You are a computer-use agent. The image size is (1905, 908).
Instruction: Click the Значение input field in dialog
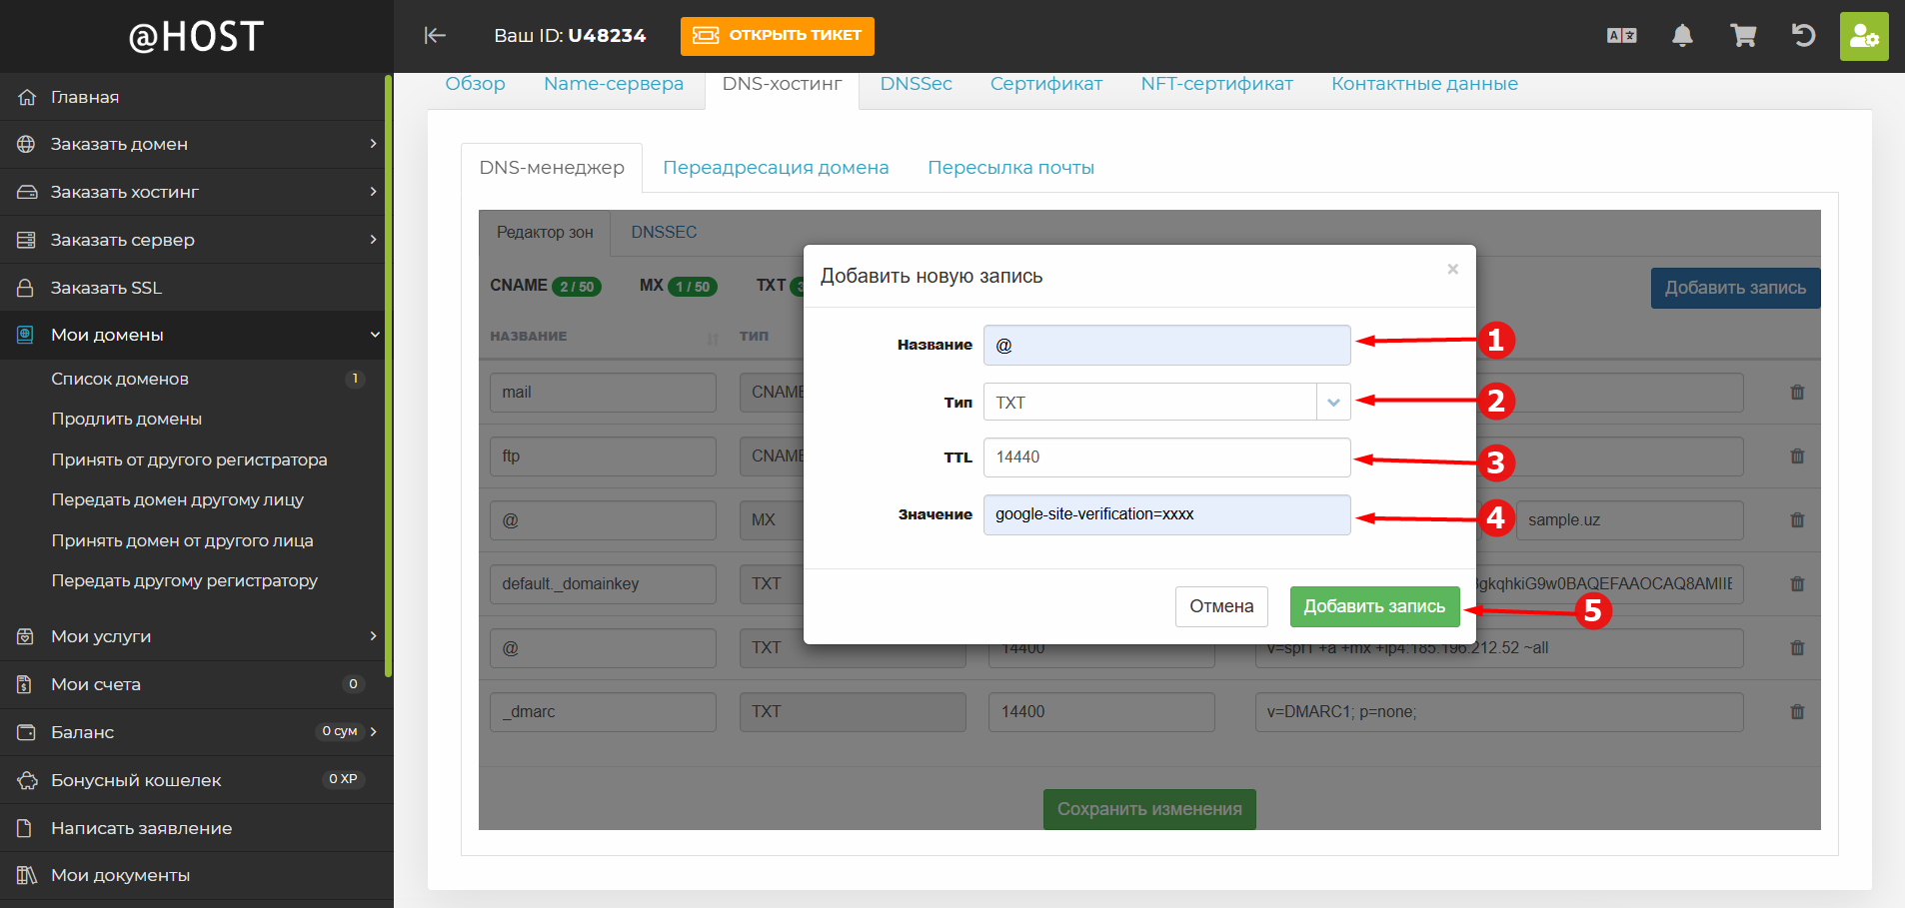point(1166,514)
